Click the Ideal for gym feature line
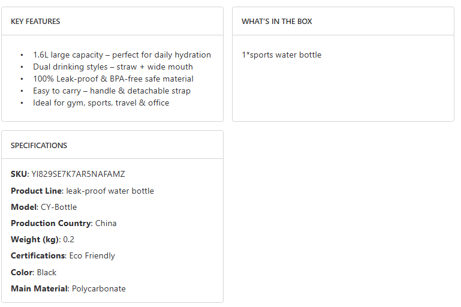 pos(101,103)
